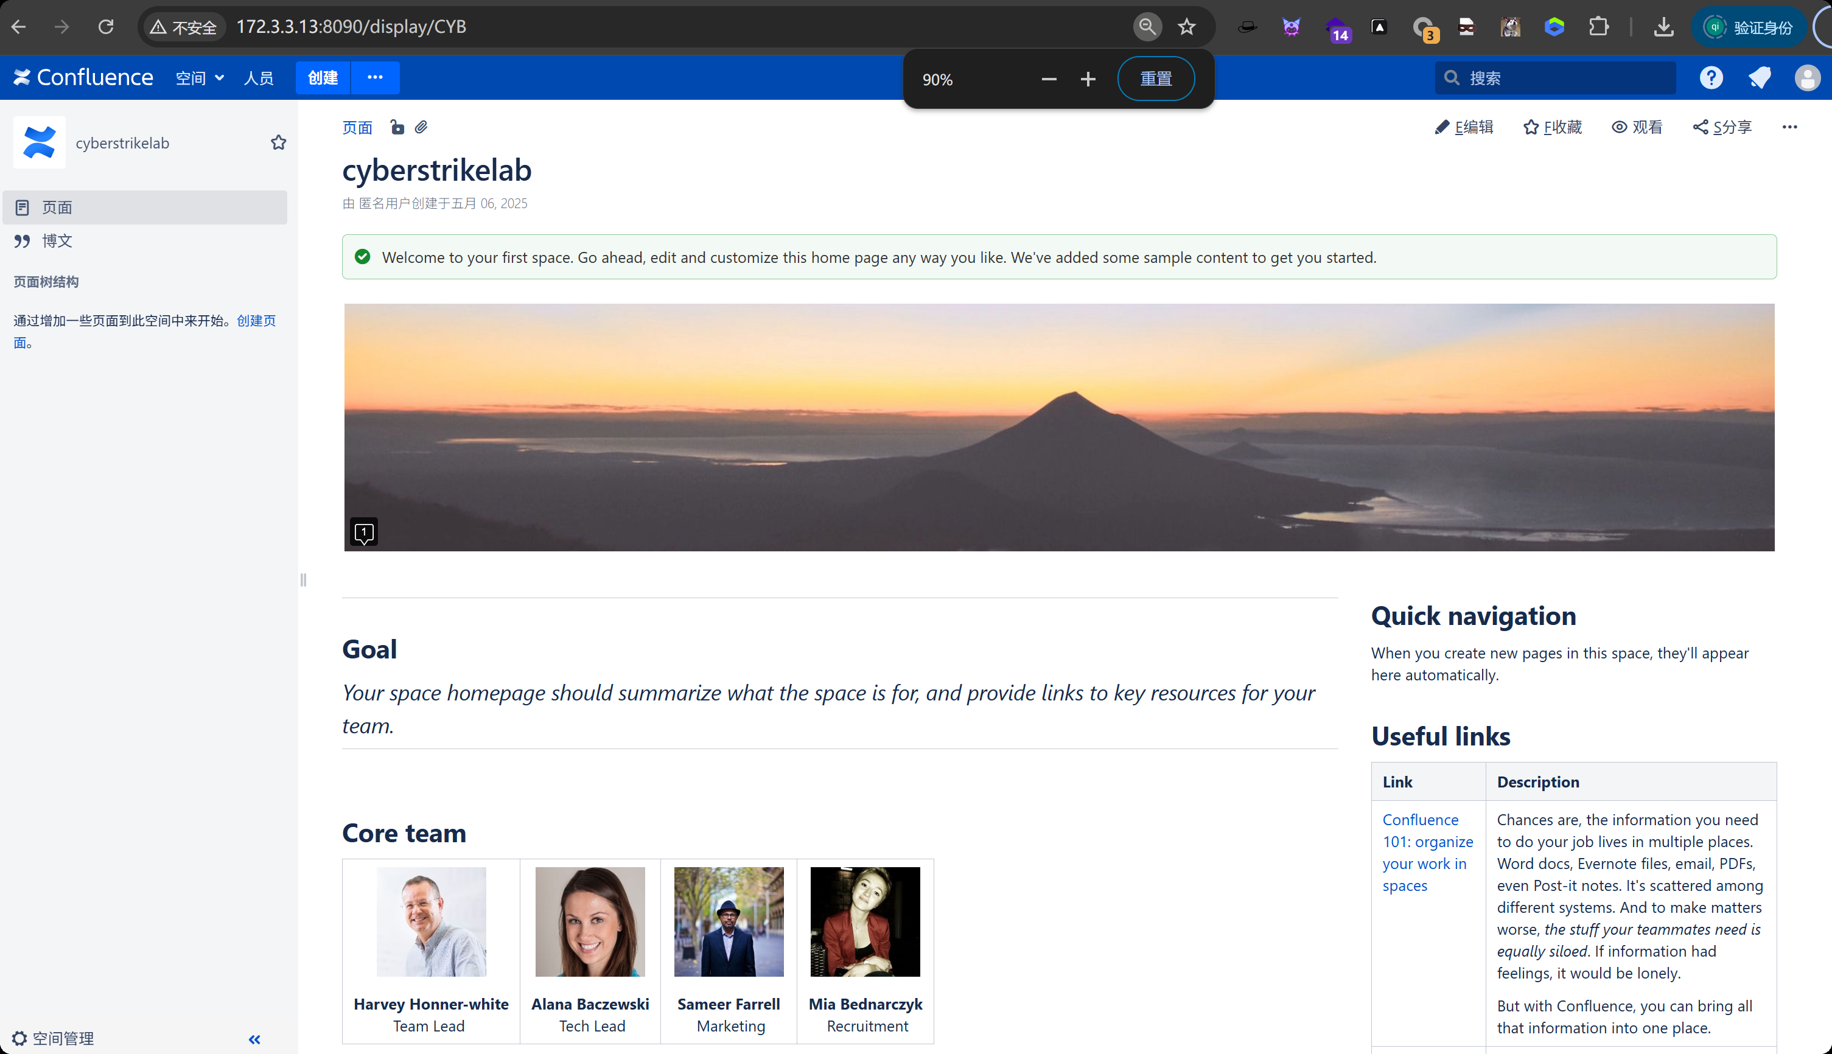Toggle the Watch eye button

pos(1637,127)
